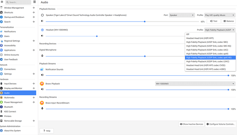
Task: Choose A2DP Sink codec aptX HD profile
Action: pos(210,58)
